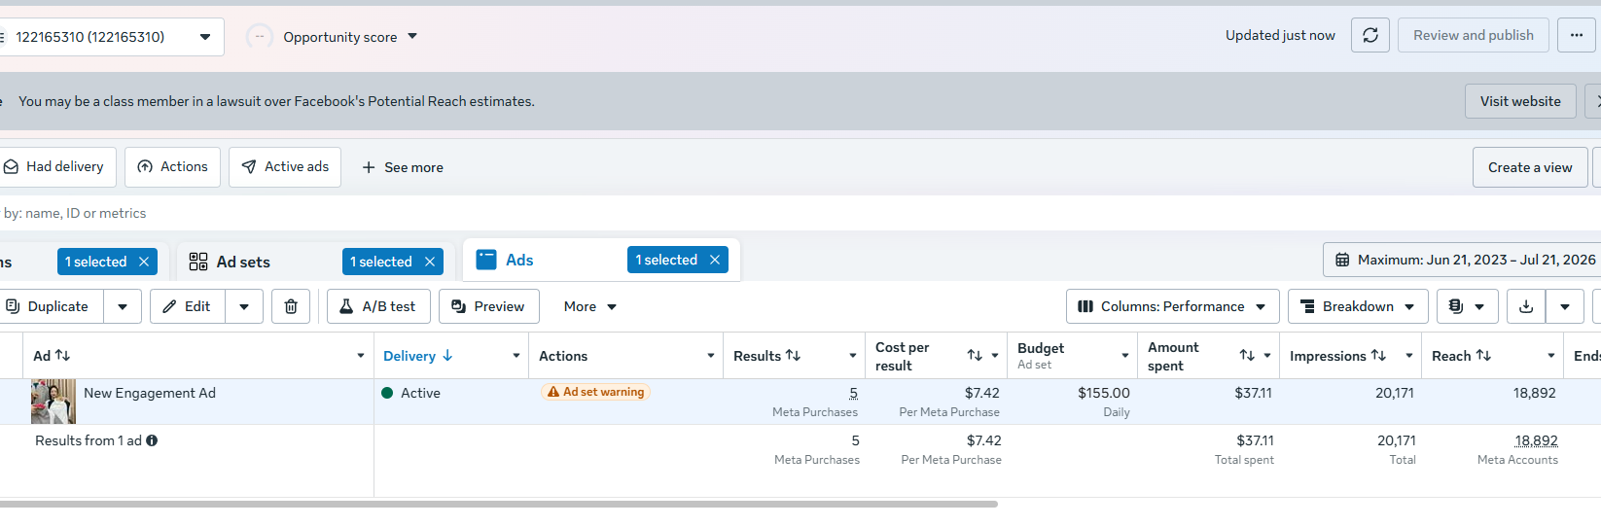Sort by Amount spent arrows

(x=1247, y=356)
